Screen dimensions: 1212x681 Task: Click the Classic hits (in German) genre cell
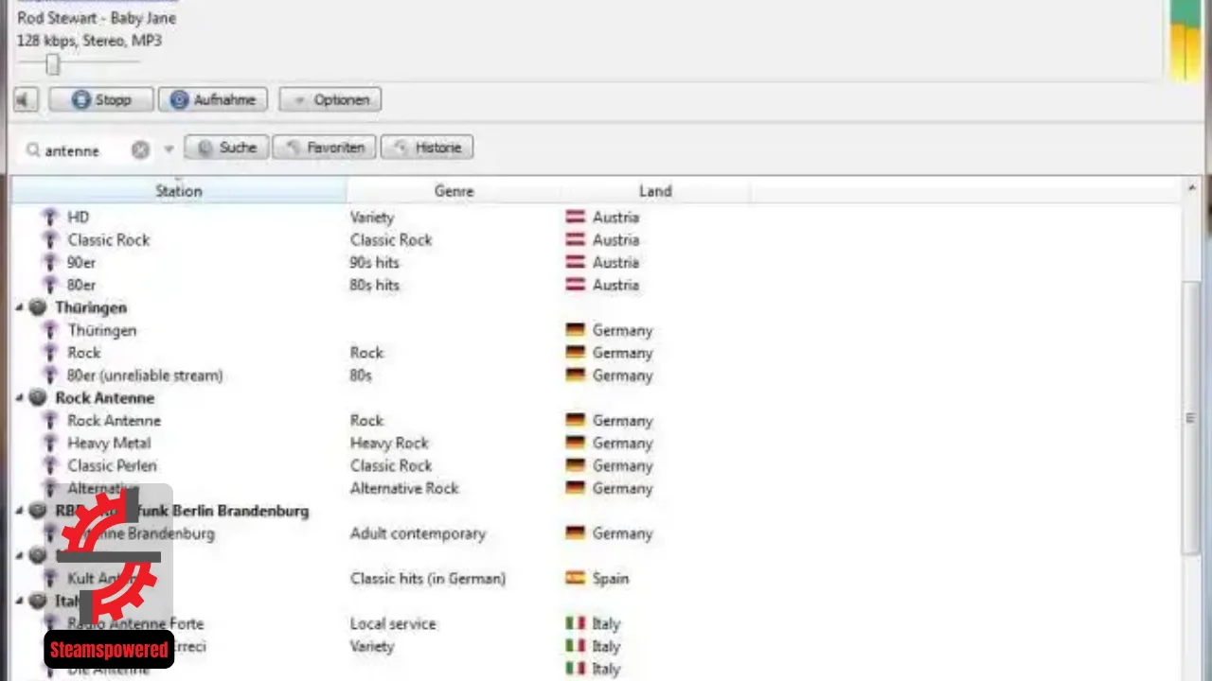point(428,579)
